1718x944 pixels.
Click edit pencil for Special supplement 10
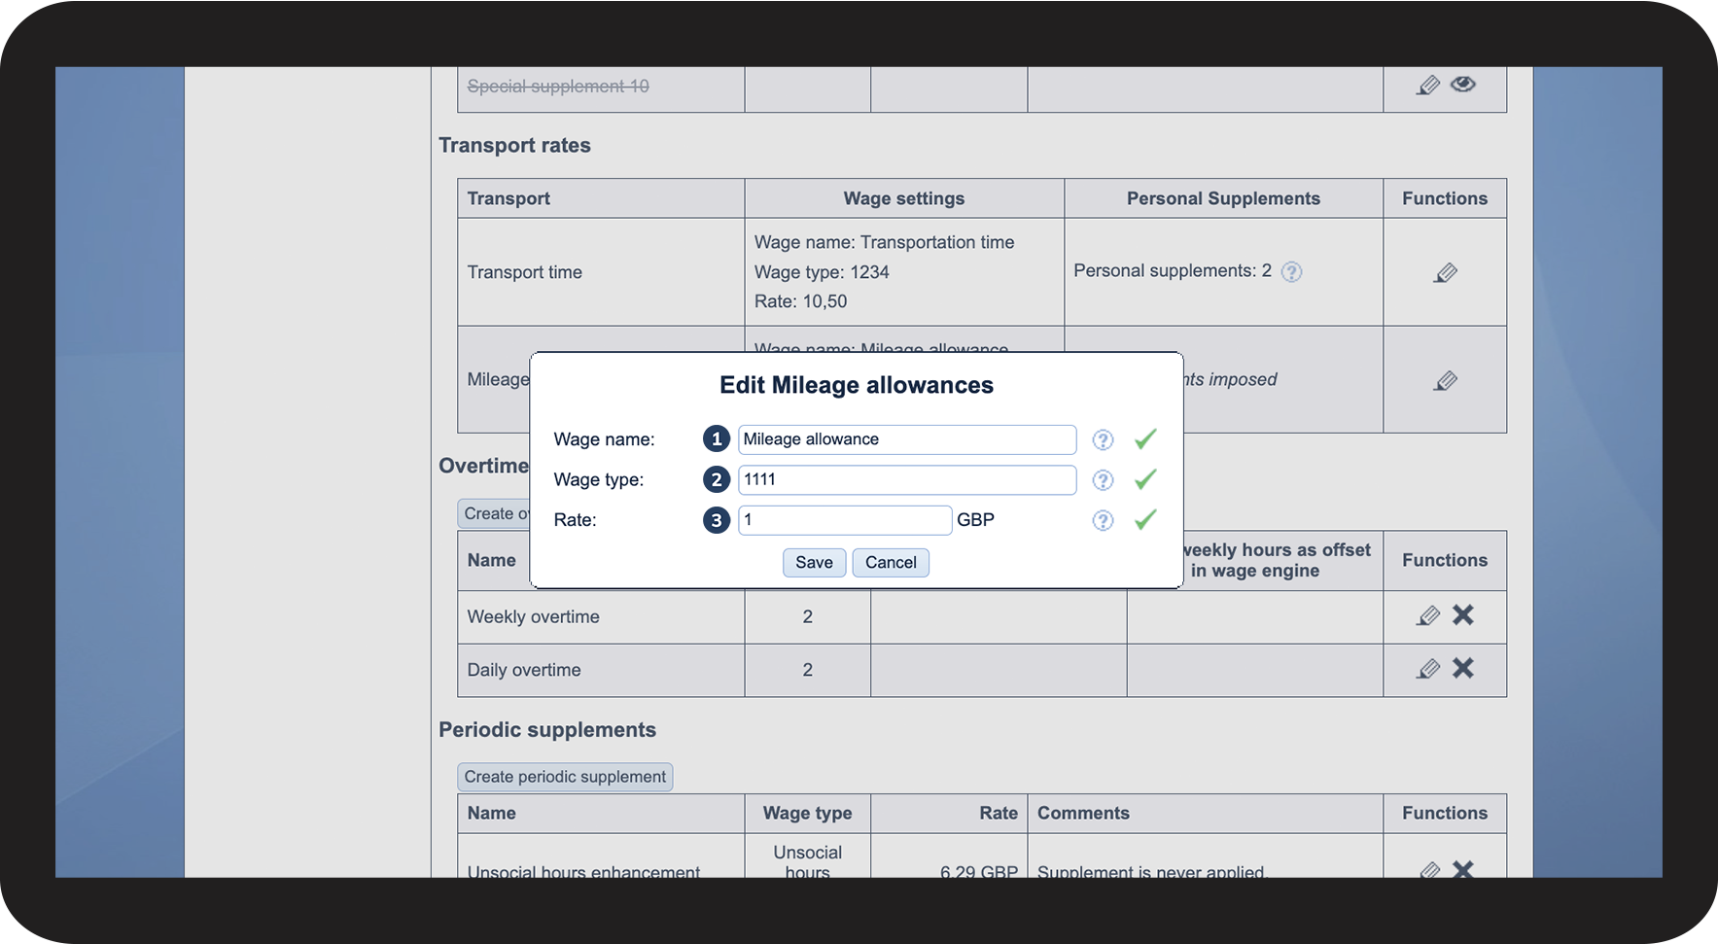1427,86
